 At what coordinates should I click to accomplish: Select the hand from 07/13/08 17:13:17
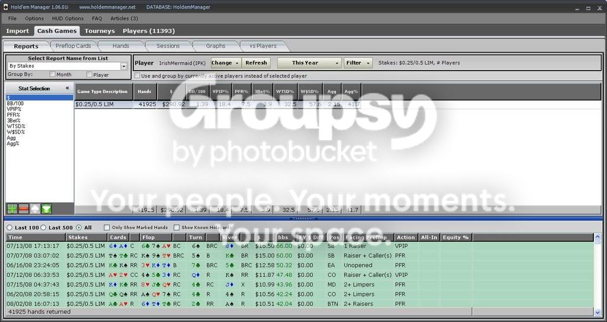point(300,246)
